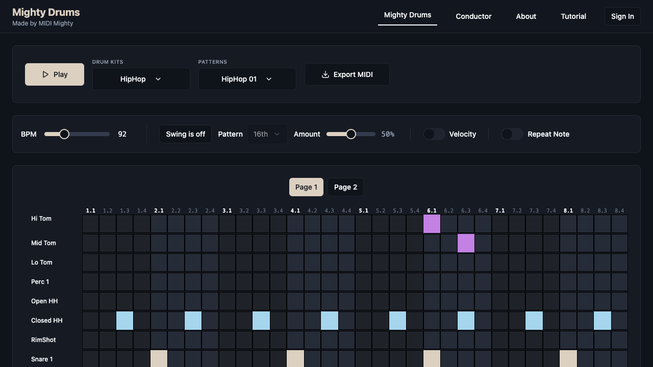Turn on the Repeat Note switch

tap(512, 134)
